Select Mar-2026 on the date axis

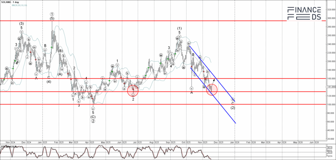(x=265, y=142)
